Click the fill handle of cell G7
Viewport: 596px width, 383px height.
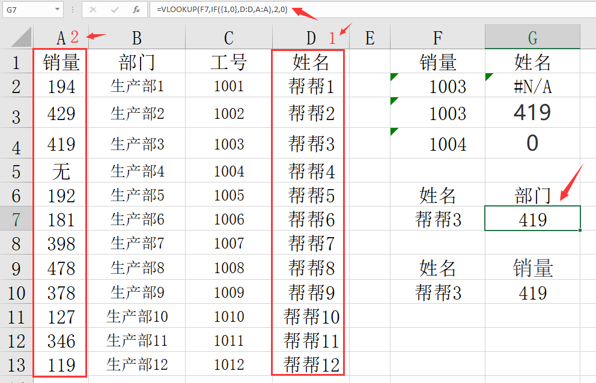point(580,231)
